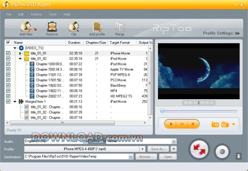Uncheck the Chapter 1 checkbox
Image resolution: width=248 pixels, height=171 pixels.
click(x=8, y=64)
